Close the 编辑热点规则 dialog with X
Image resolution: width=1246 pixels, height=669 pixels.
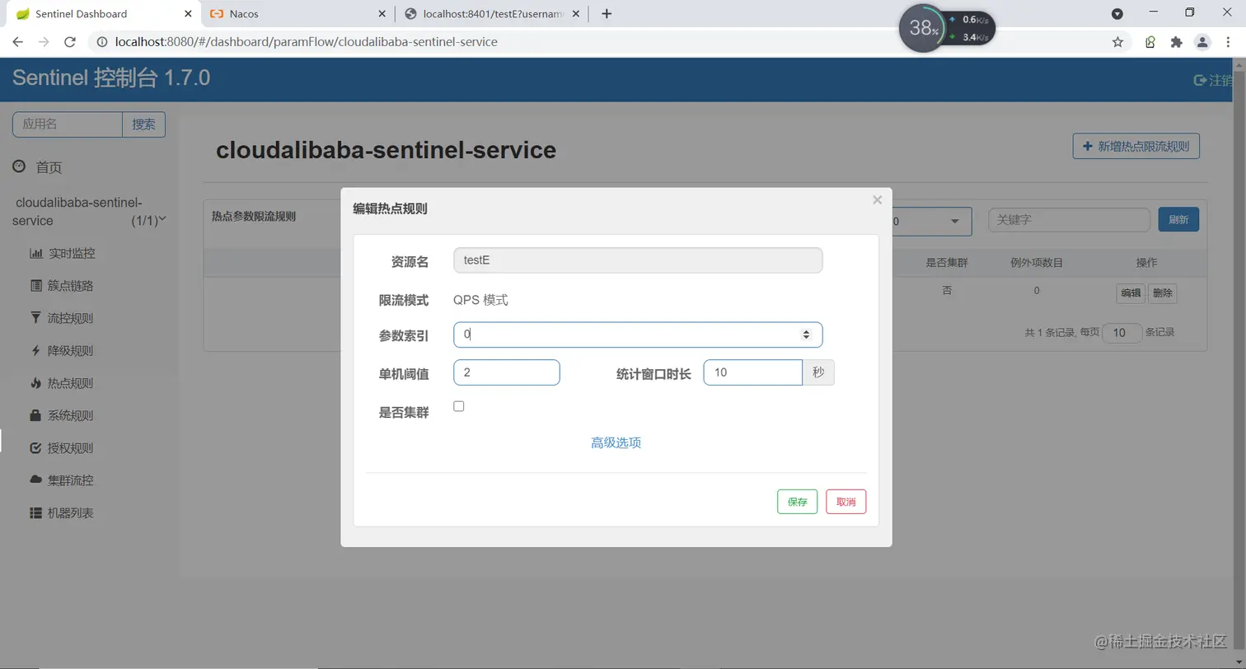[877, 200]
